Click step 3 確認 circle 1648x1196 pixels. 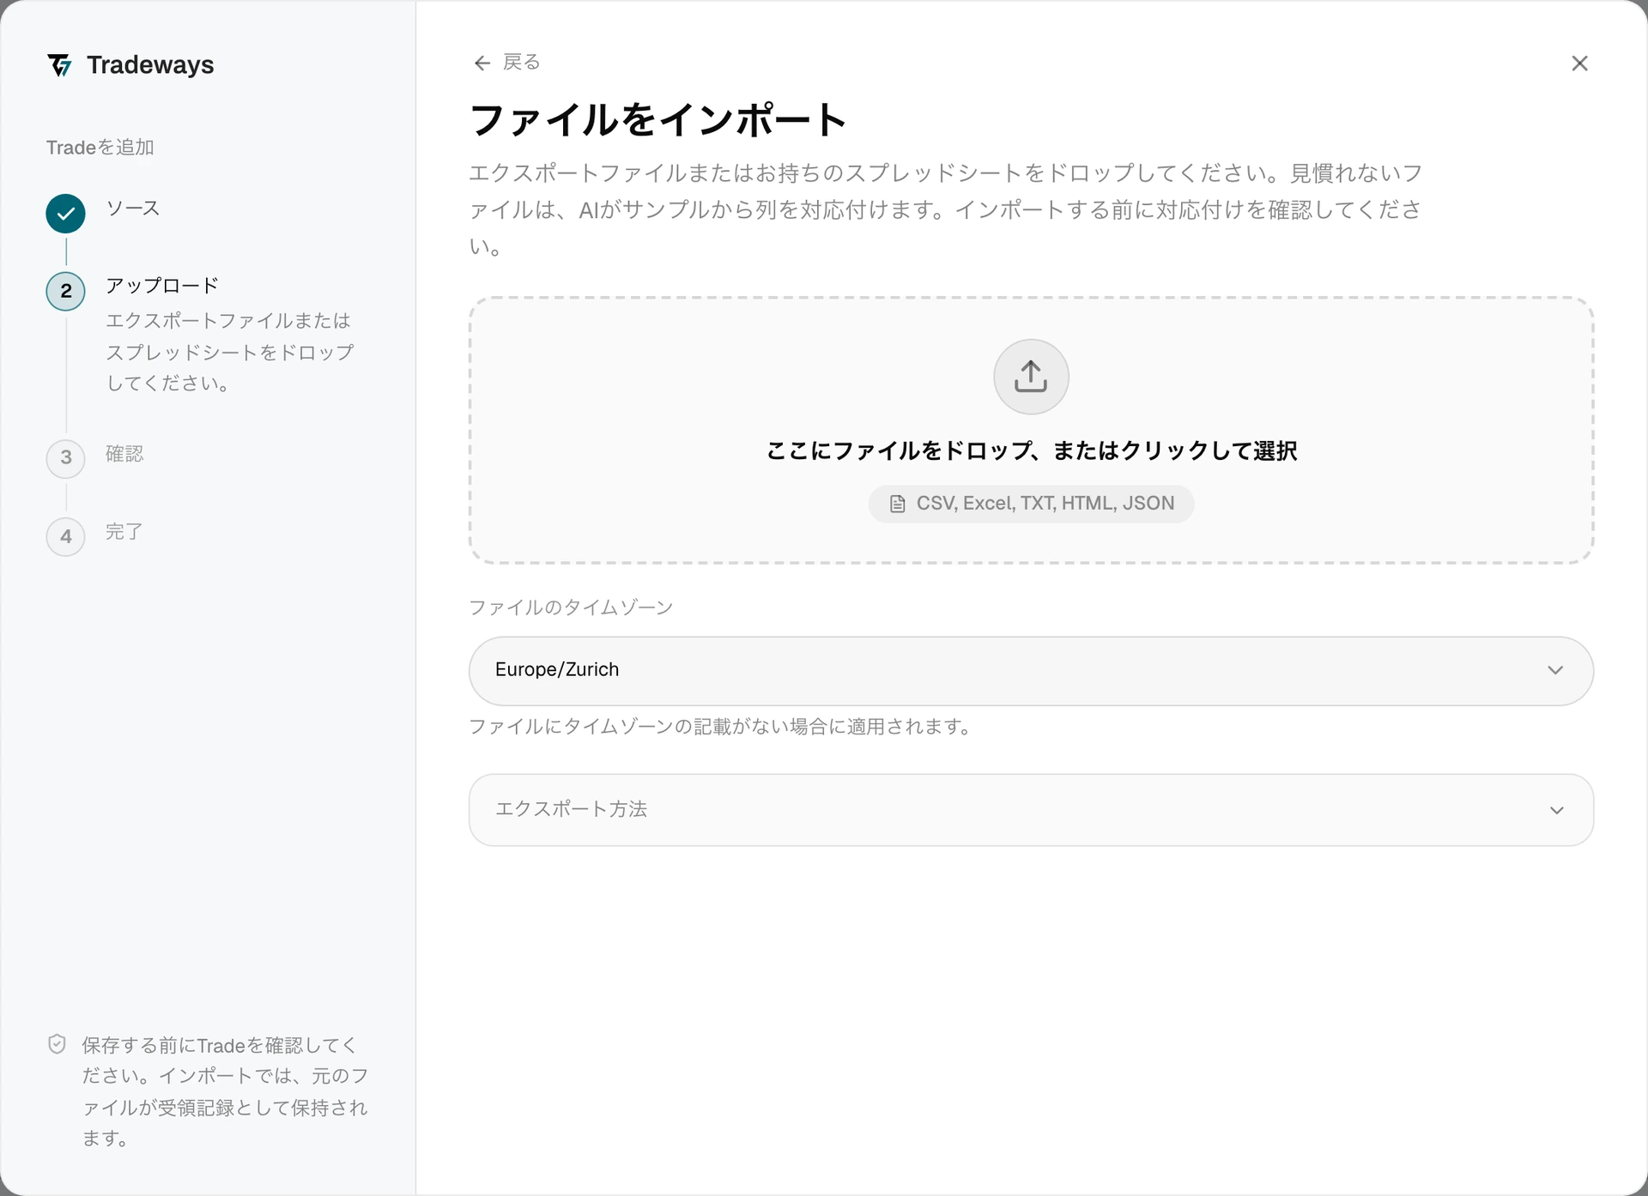click(x=66, y=458)
